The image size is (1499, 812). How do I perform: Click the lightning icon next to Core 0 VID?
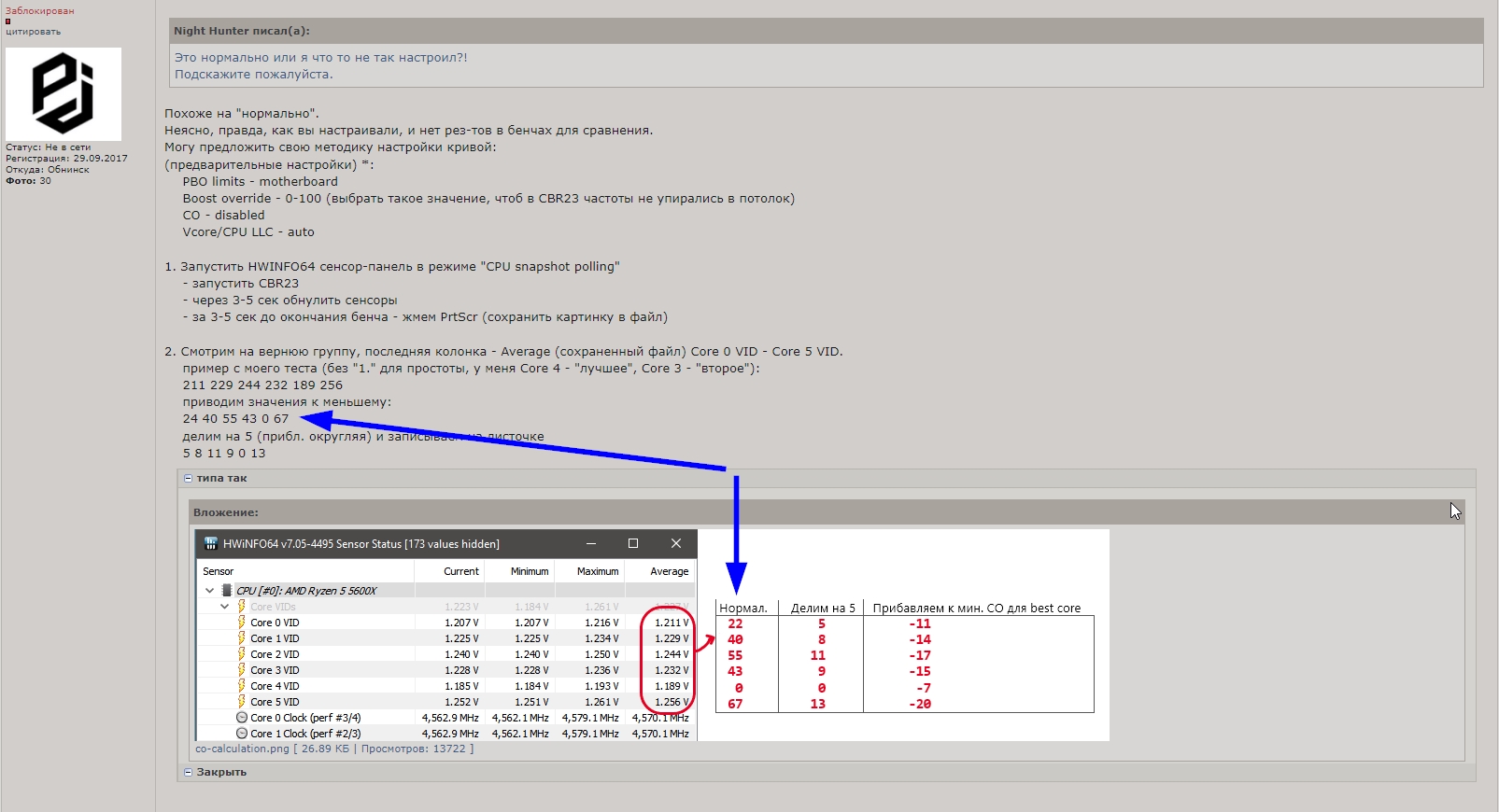tap(241, 623)
